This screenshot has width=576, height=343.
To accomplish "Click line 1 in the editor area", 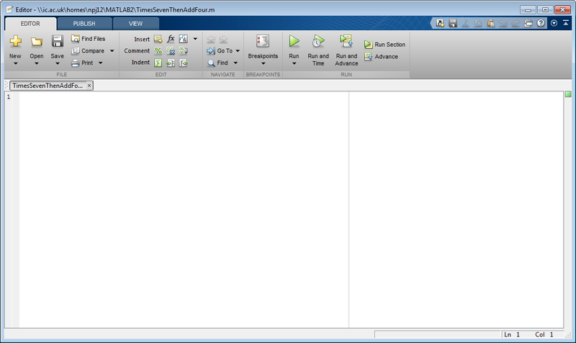I will 184,97.
